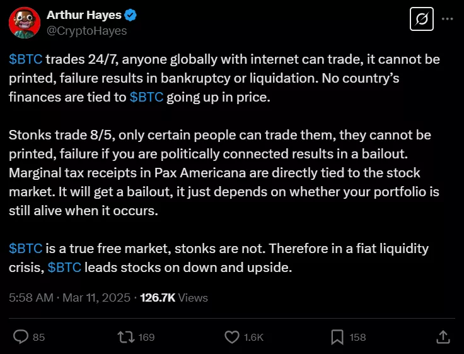The height and width of the screenshot is (354, 464).
Task: Open the three-dot more options menu
Action: point(447,20)
